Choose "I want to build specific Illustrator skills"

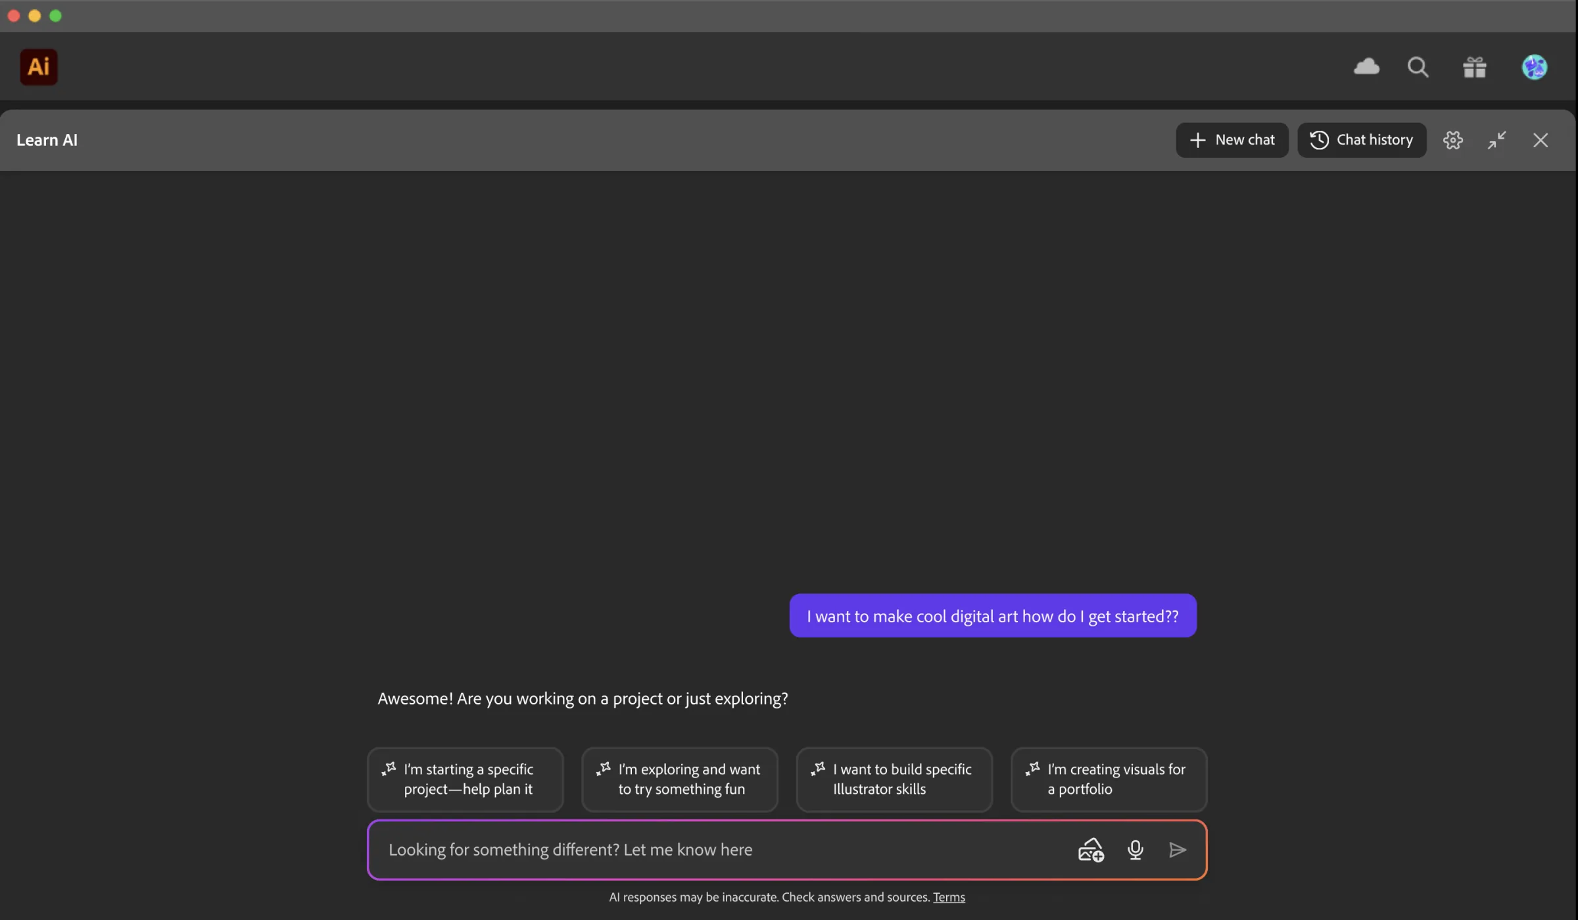point(894,779)
